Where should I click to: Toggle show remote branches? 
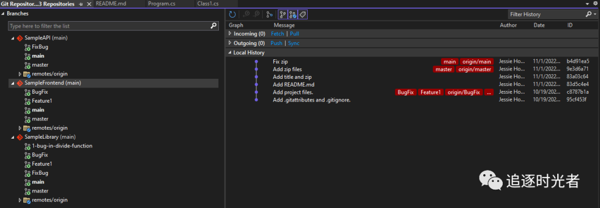pos(293,14)
